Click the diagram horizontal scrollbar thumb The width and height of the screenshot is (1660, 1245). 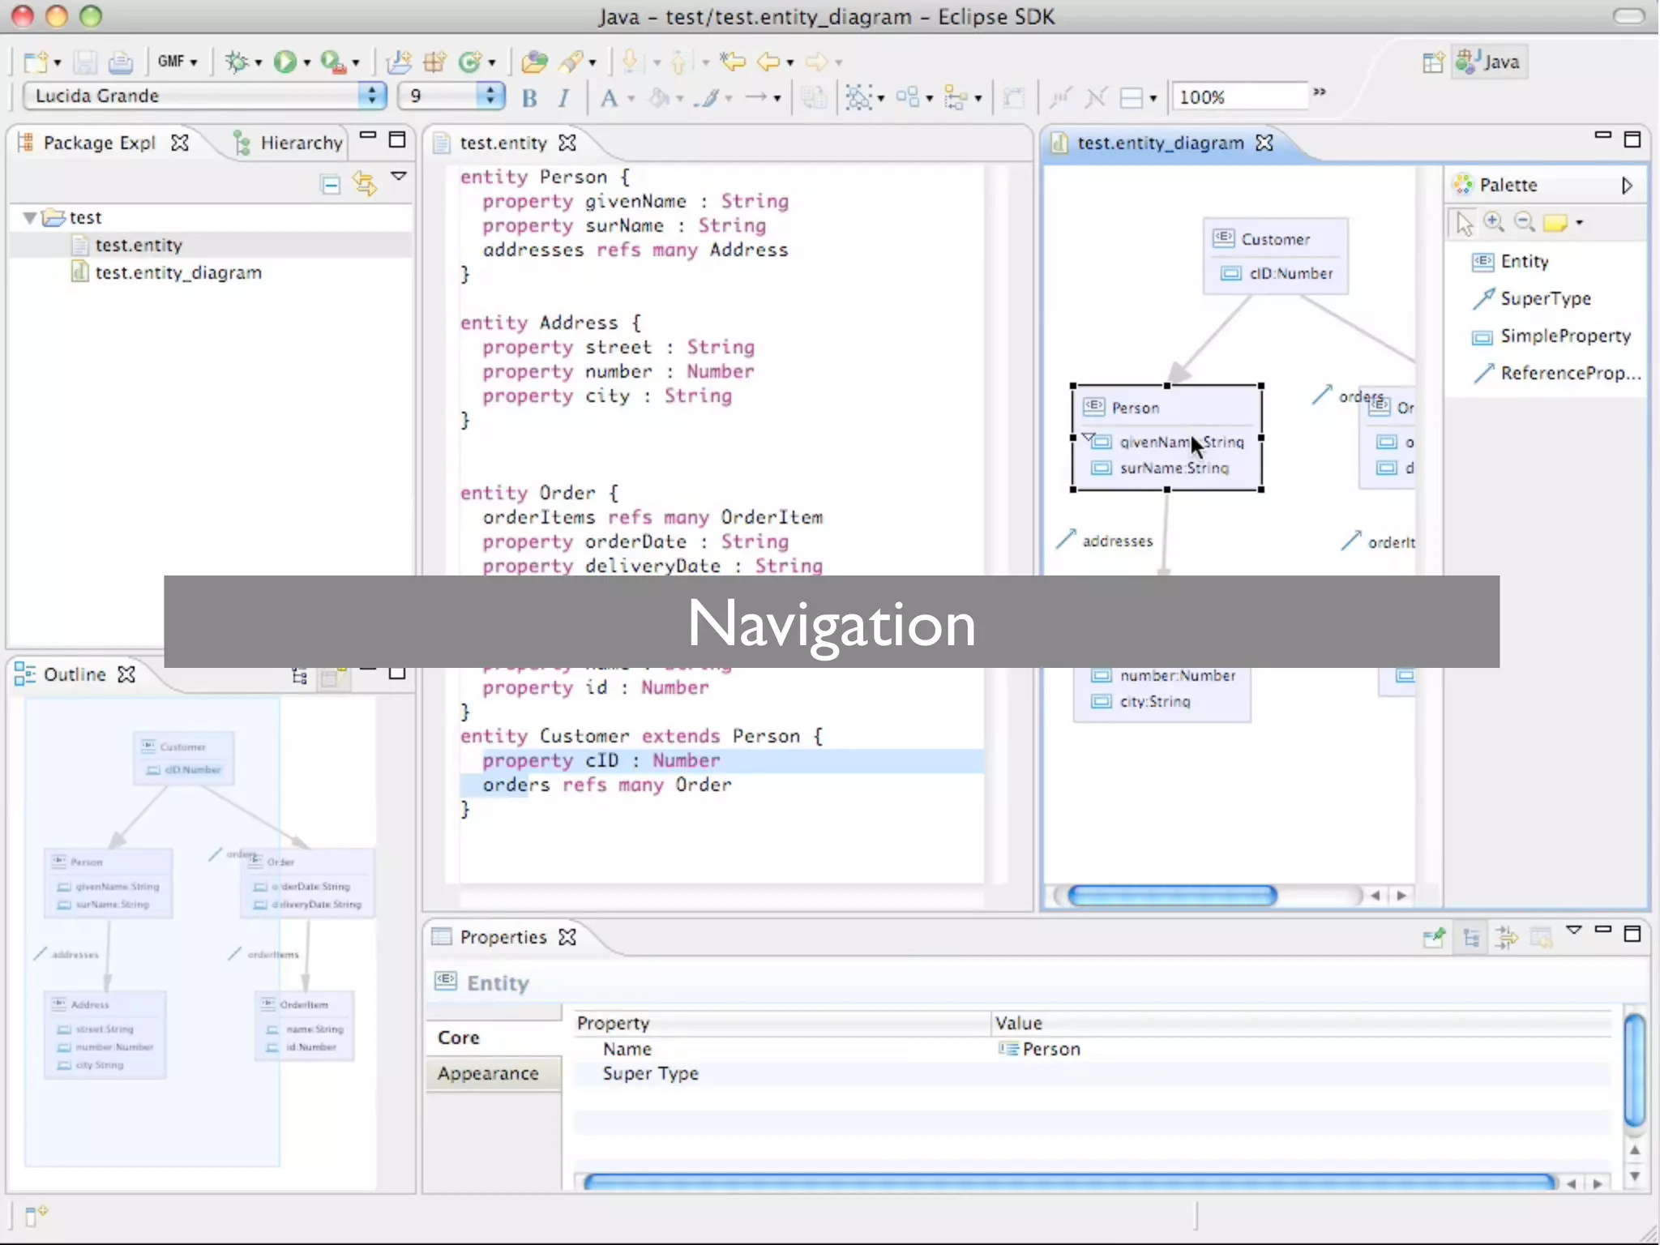click(x=1171, y=895)
